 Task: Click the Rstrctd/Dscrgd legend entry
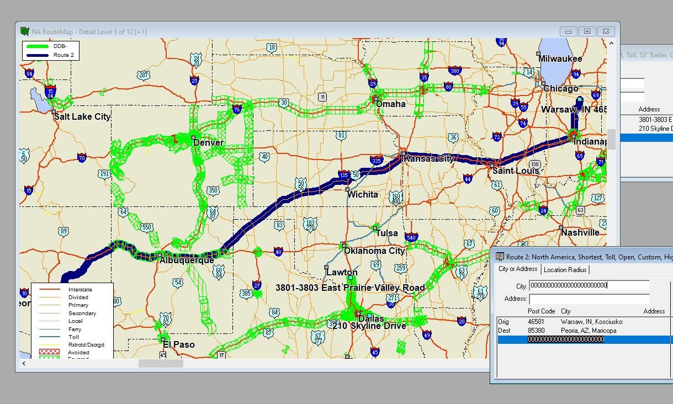[86, 344]
